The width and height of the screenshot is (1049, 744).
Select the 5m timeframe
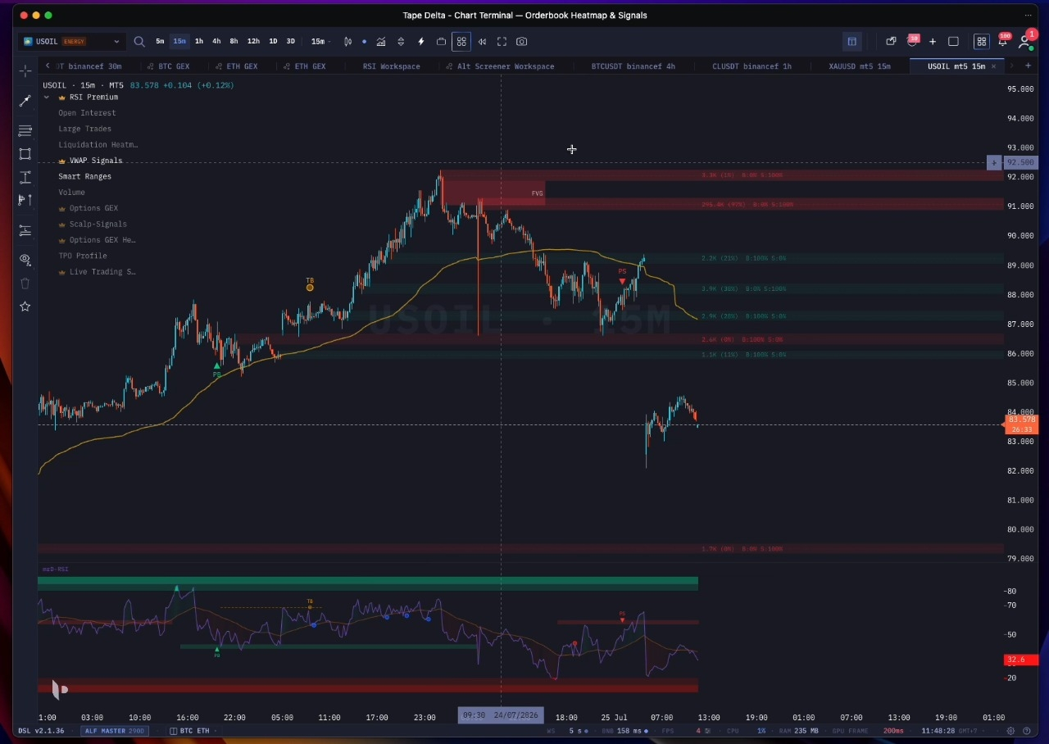[x=160, y=42]
